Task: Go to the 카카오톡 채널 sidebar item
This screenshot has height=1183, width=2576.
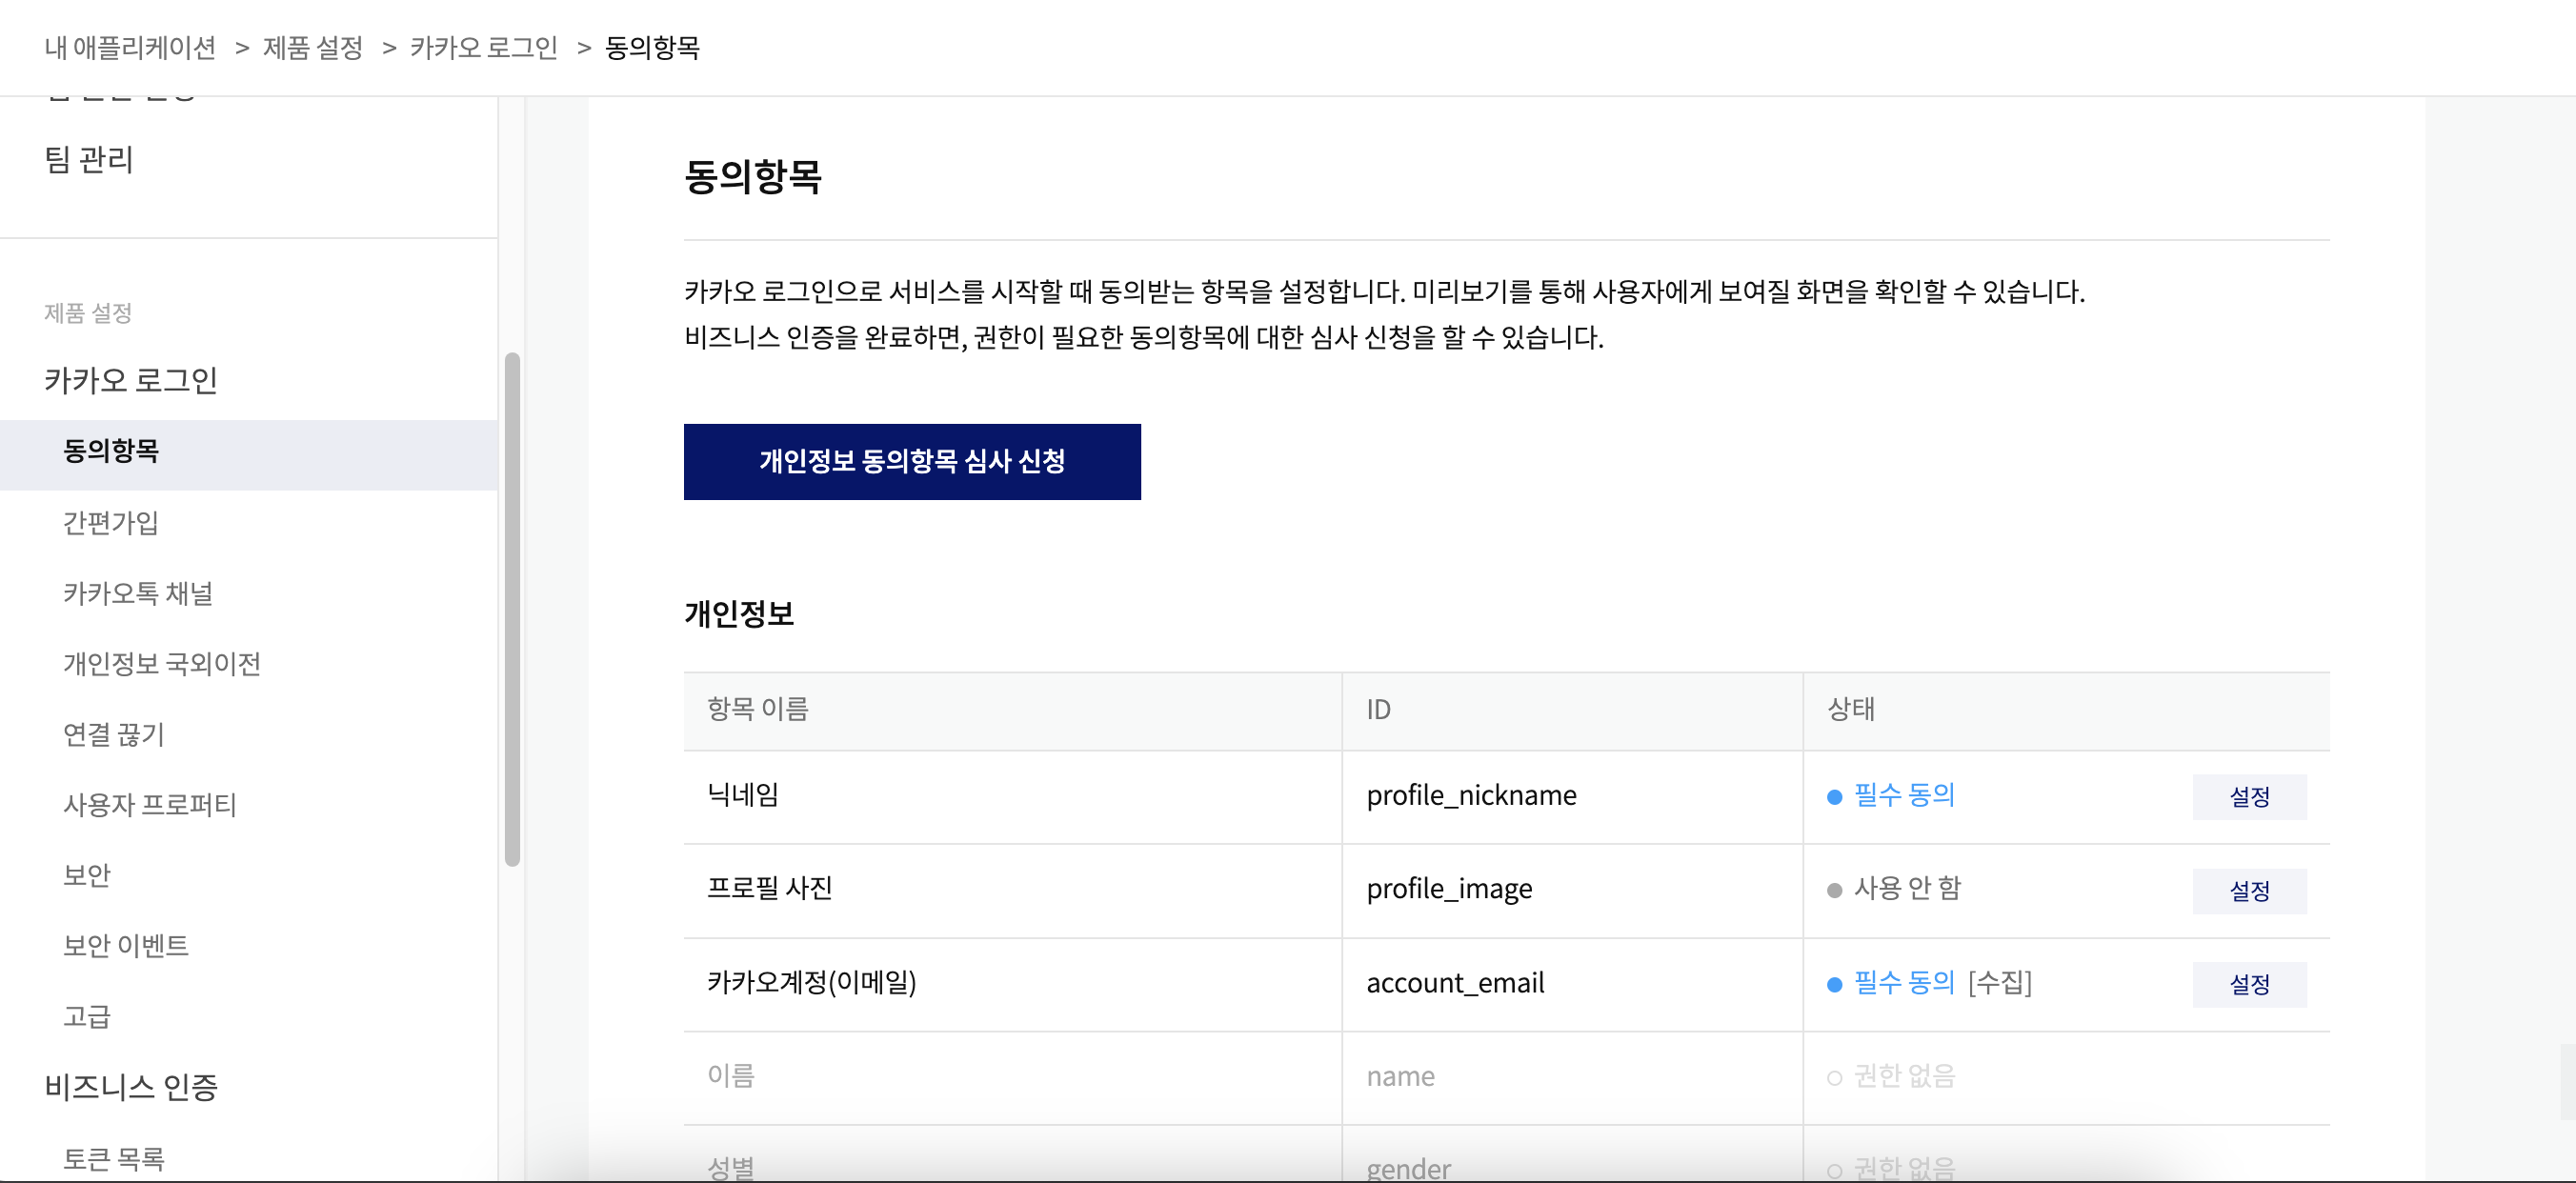Action: coord(138,593)
